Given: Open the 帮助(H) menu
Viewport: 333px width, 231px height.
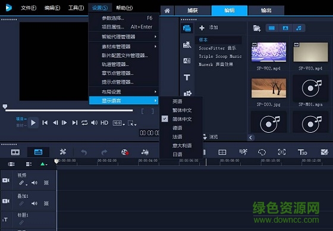Looking at the screenshot, I should tap(124, 8).
